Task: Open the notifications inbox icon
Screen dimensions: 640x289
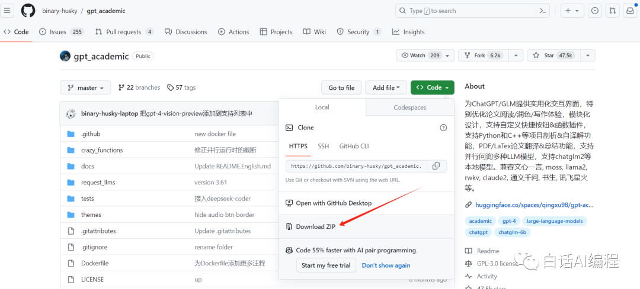Action: coord(630,11)
